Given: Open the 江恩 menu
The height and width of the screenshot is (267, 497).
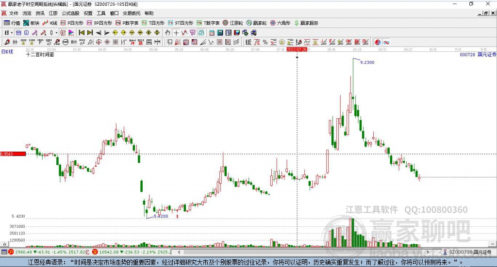Looking at the screenshot, I should (53, 13).
